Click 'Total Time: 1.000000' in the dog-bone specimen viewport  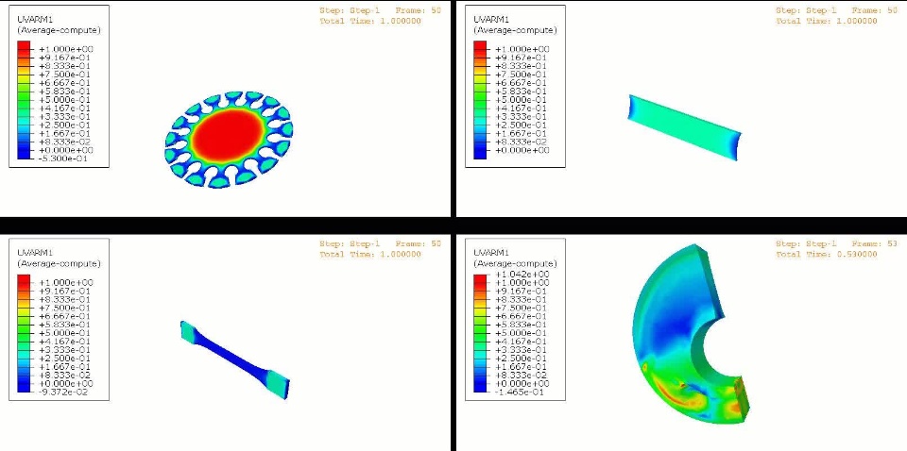370,254
